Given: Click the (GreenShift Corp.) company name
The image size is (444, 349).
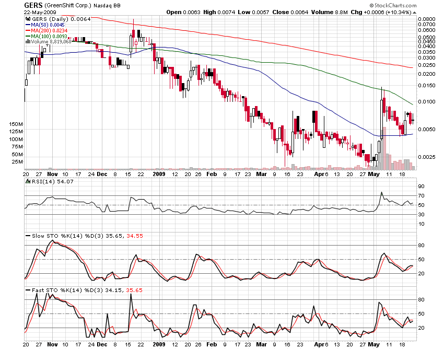Looking at the screenshot, I should 68,6.
